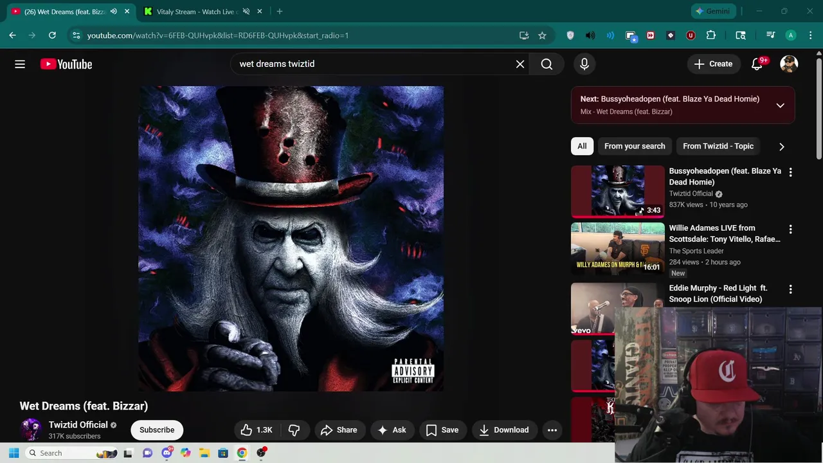This screenshot has height=463, width=823.
Task: Open OBS Studio from the taskbar
Action: (261, 453)
